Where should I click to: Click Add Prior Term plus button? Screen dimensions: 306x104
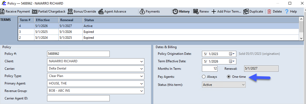pos(214,11)
